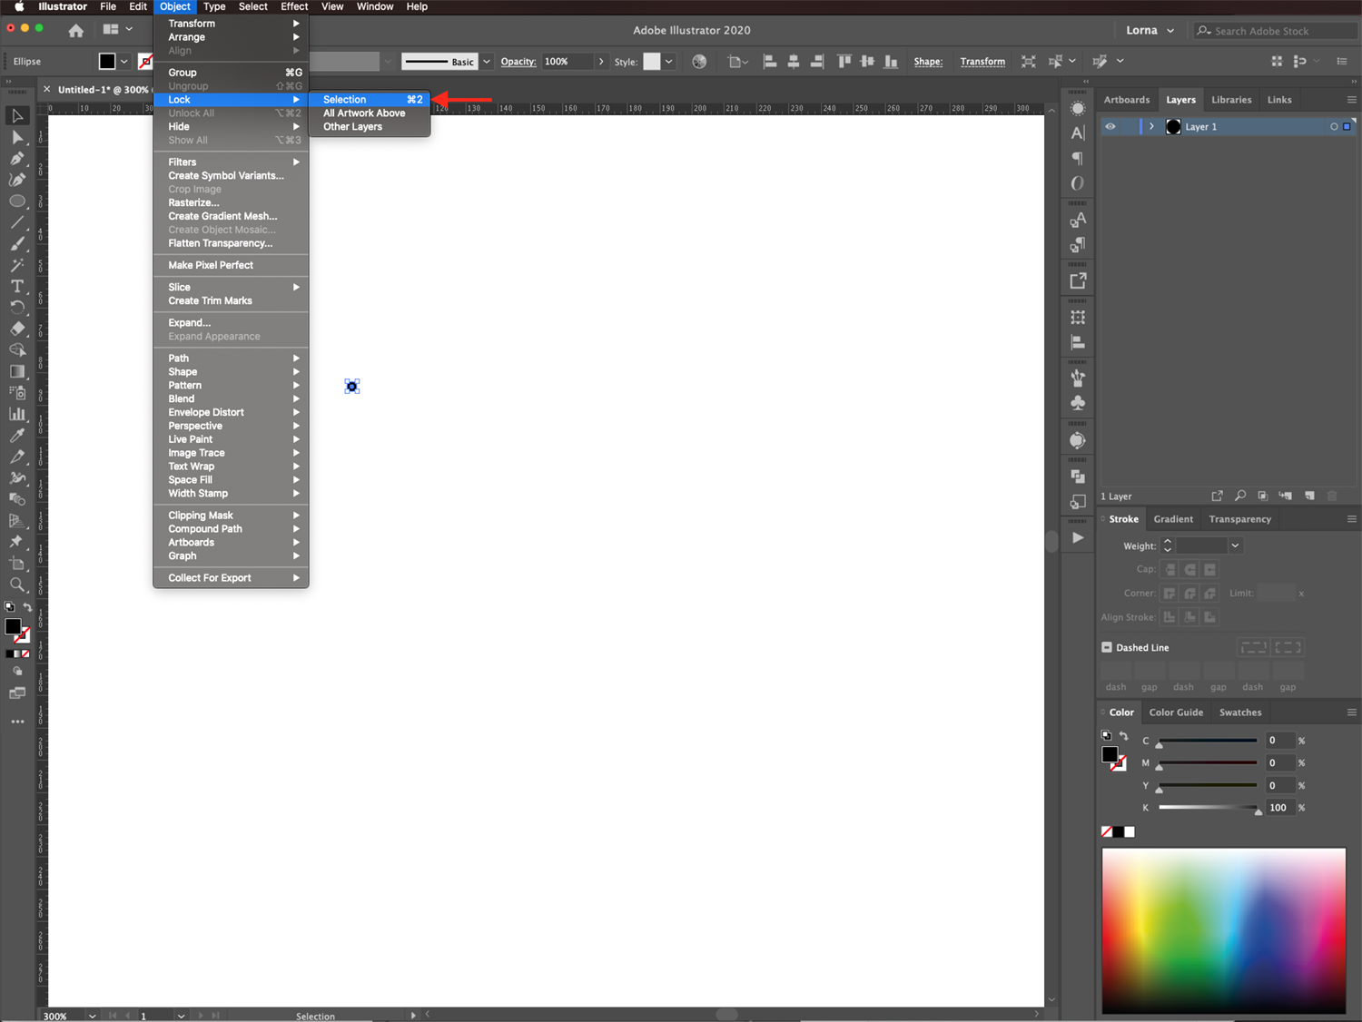Open Color panel hamburger menu
1362x1022 pixels.
1351,712
